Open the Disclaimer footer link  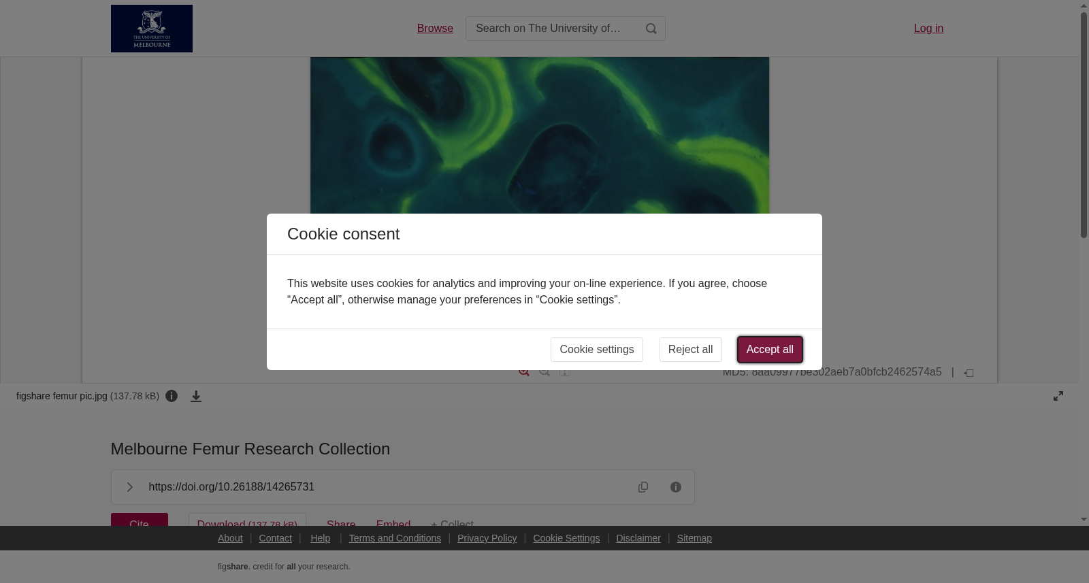click(x=638, y=538)
